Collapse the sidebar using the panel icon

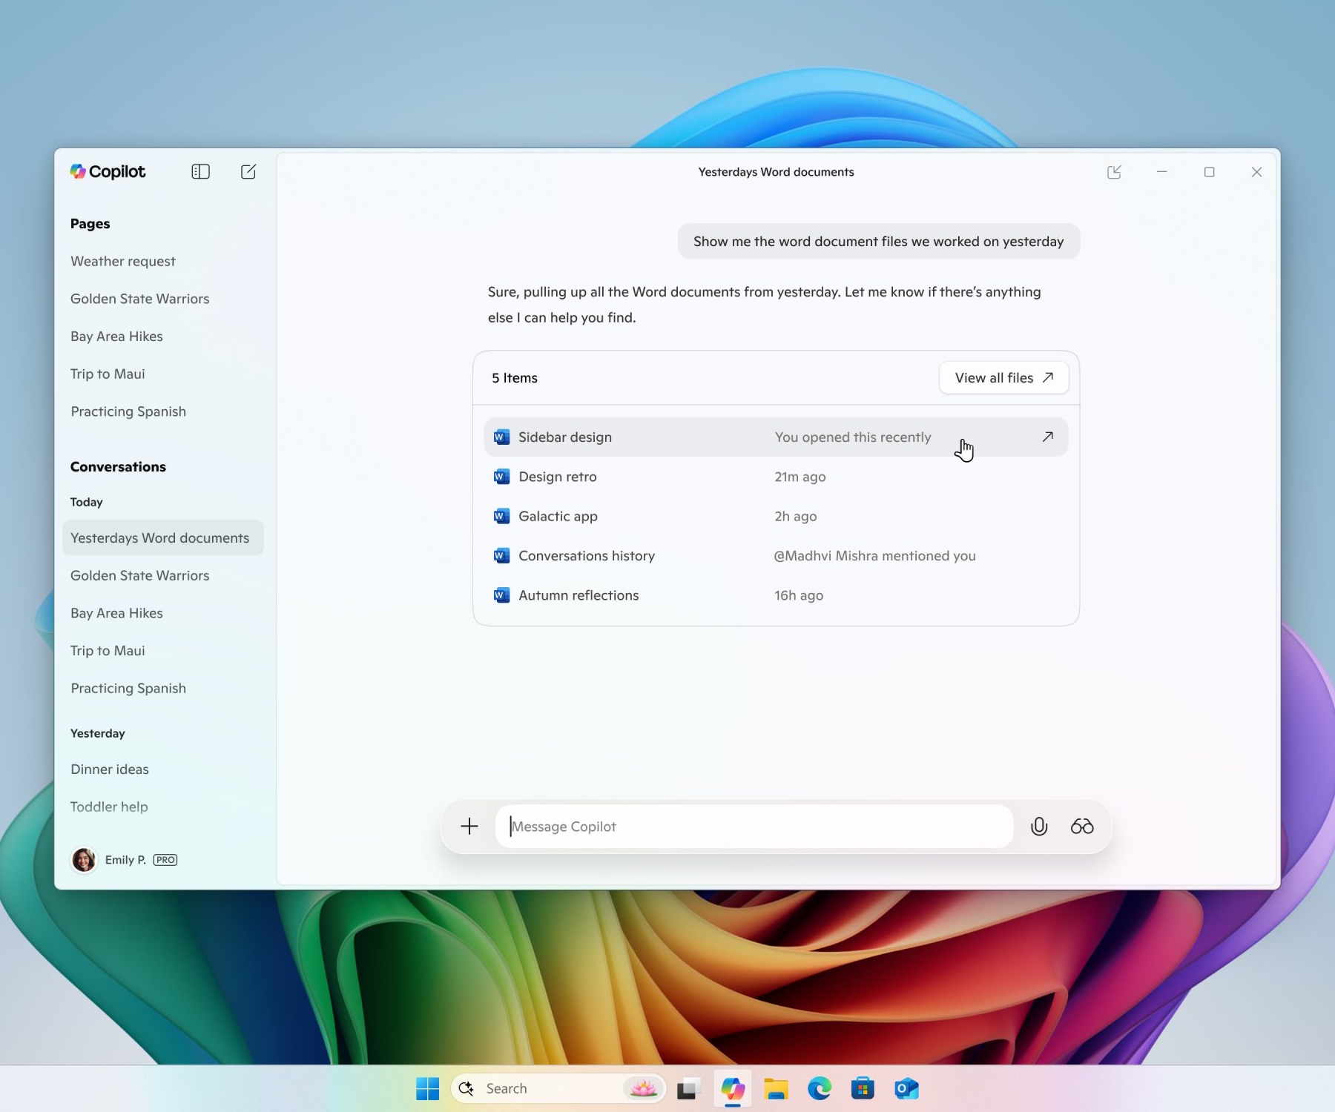pyautogui.click(x=200, y=171)
